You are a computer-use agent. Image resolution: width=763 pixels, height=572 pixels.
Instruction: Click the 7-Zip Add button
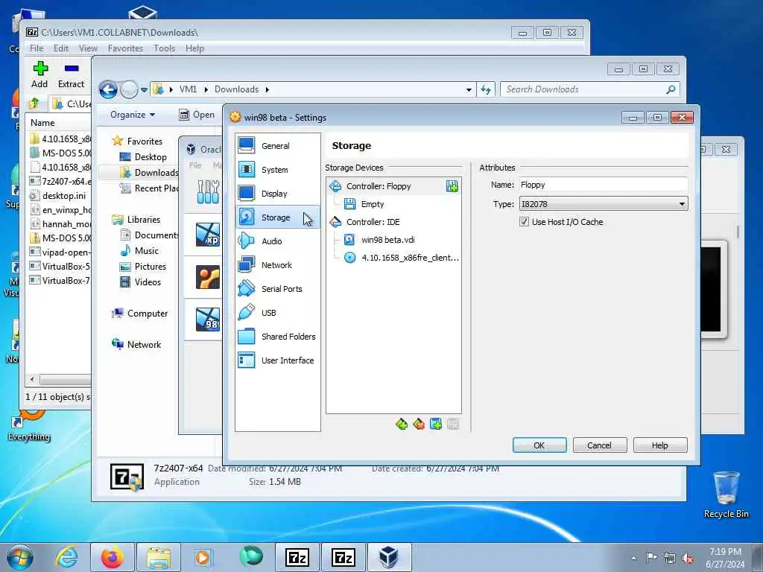[39, 75]
